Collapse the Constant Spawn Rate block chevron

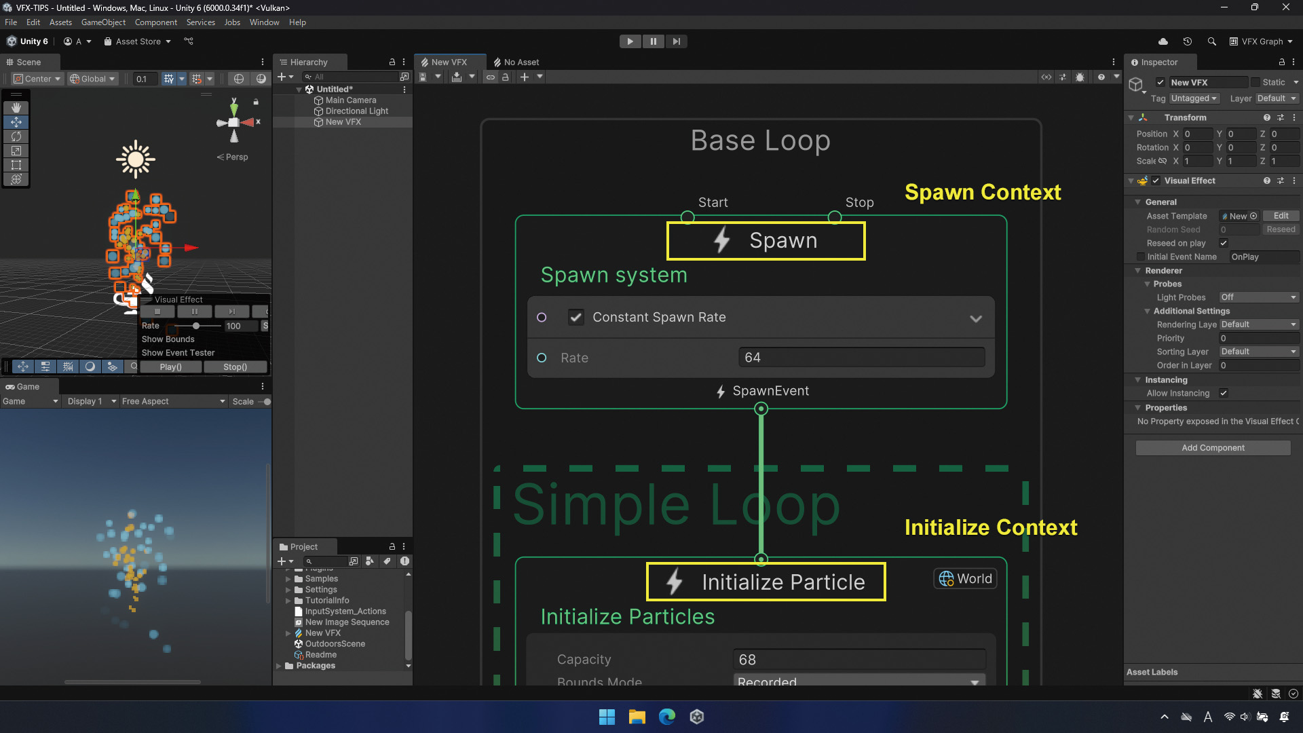coord(976,318)
